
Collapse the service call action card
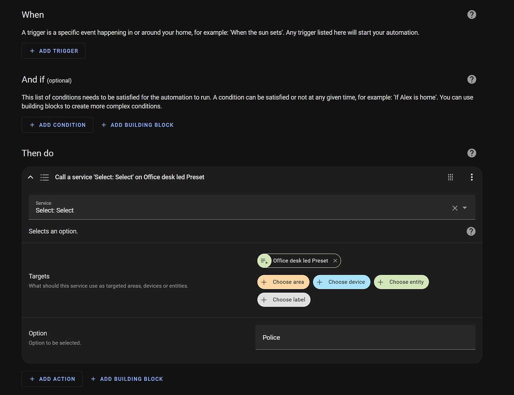tap(30, 177)
